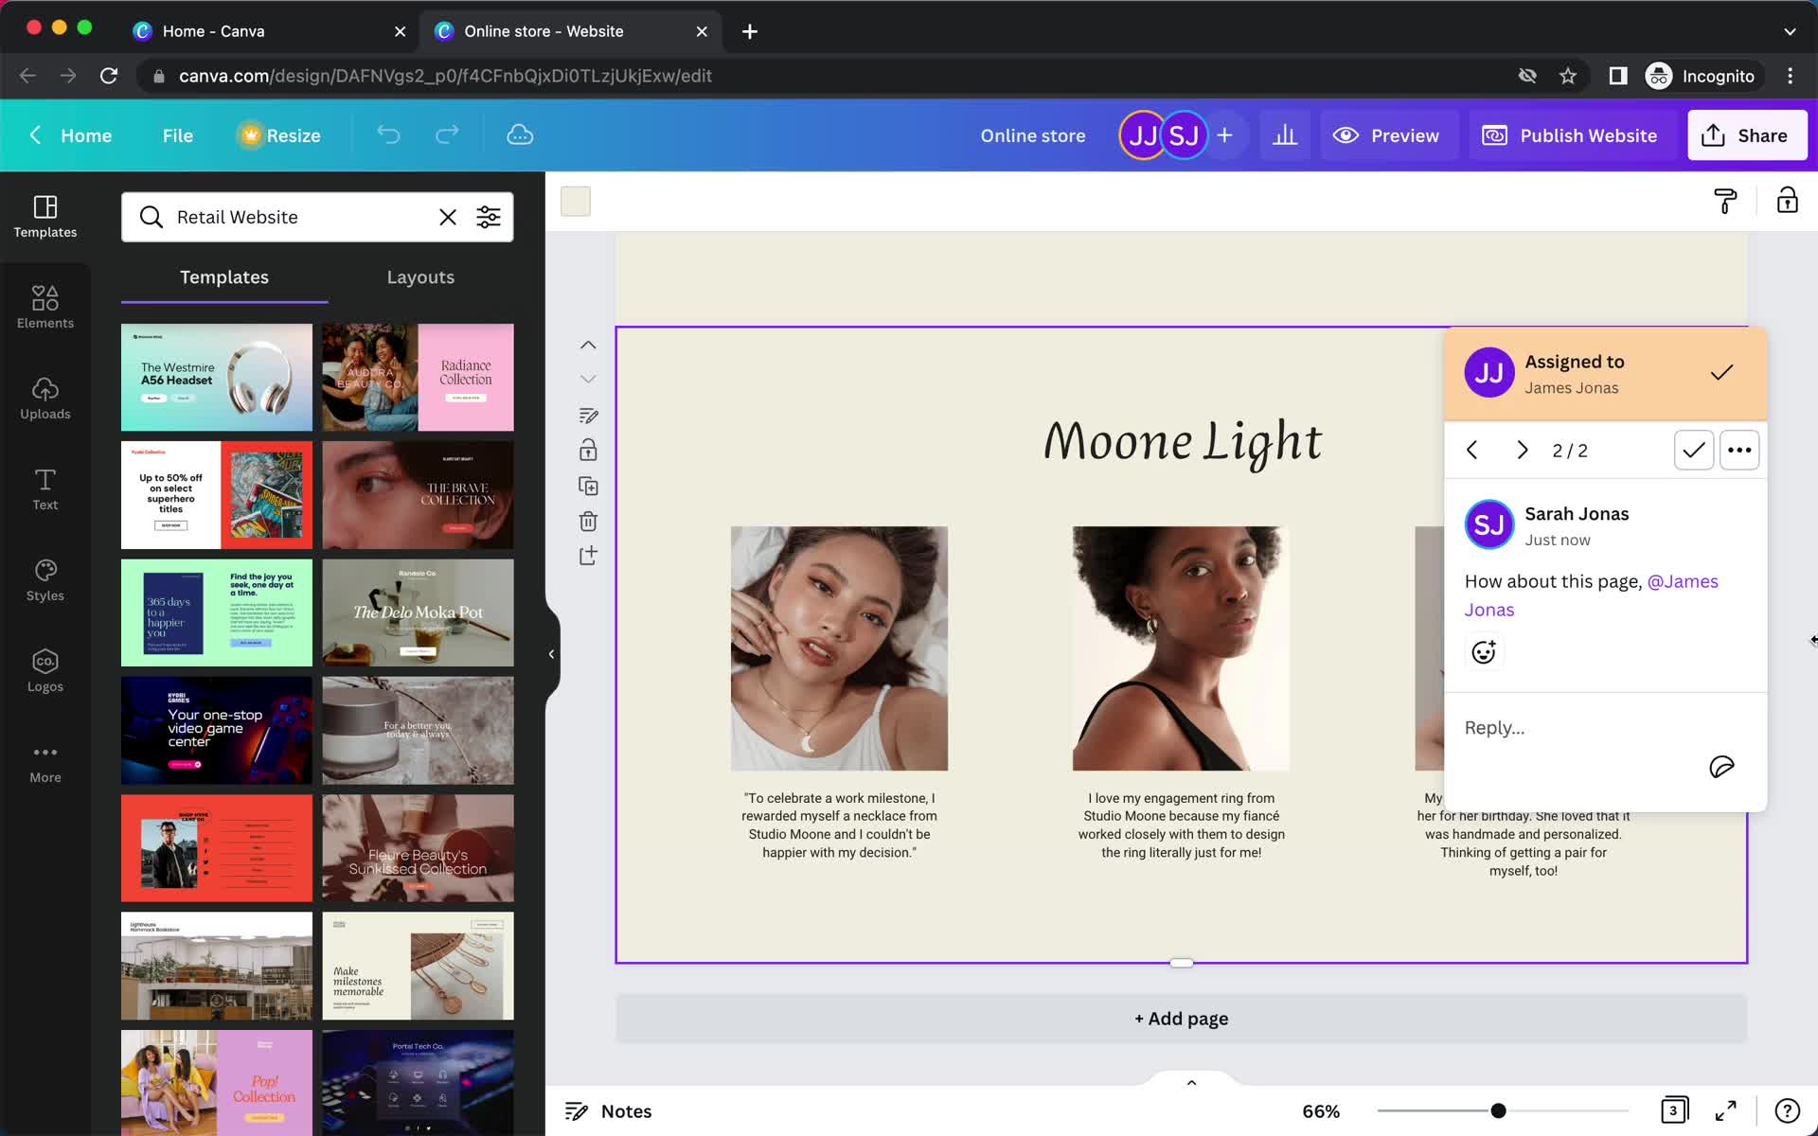
Task: Open the Uploads panel
Action: [x=45, y=397]
